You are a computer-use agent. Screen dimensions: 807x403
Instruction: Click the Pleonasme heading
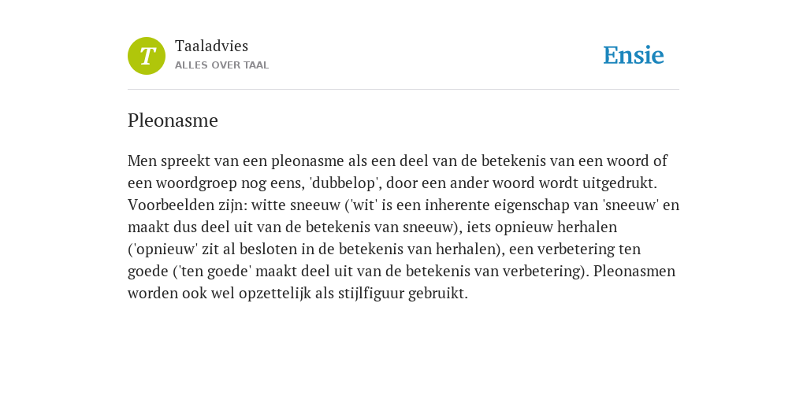(173, 120)
